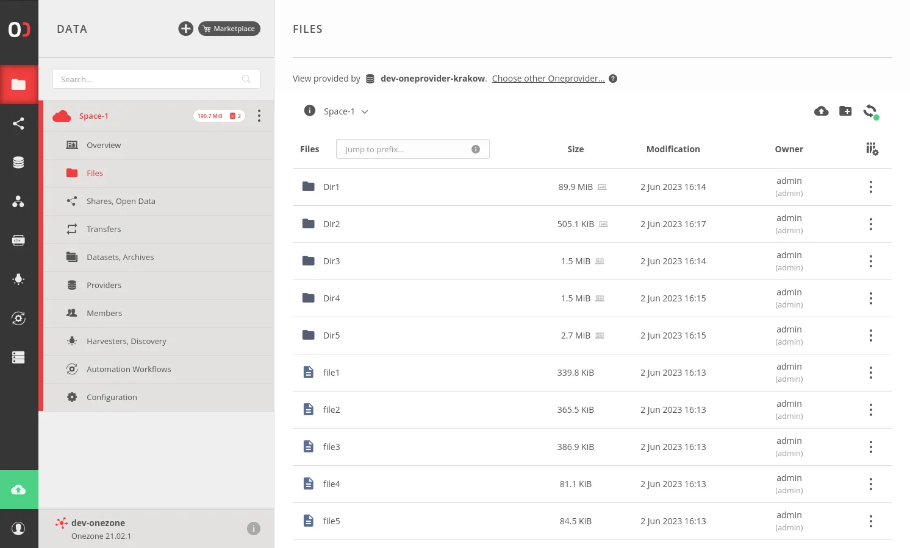This screenshot has width=910, height=548.
Task: Configure visible columns with the columns gear icon
Action: (872, 149)
